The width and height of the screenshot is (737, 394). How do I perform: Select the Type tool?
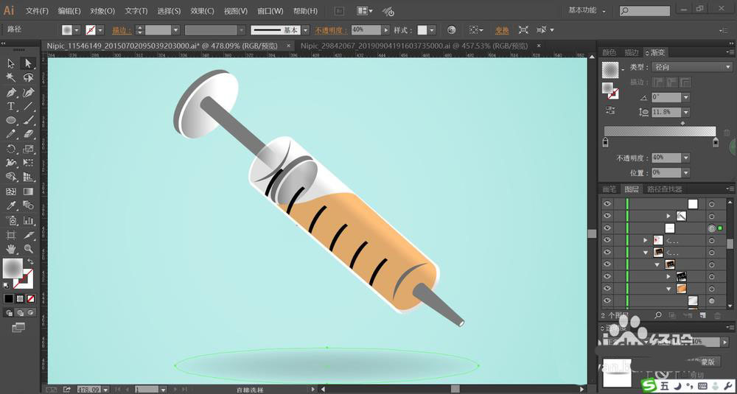click(x=11, y=106)
